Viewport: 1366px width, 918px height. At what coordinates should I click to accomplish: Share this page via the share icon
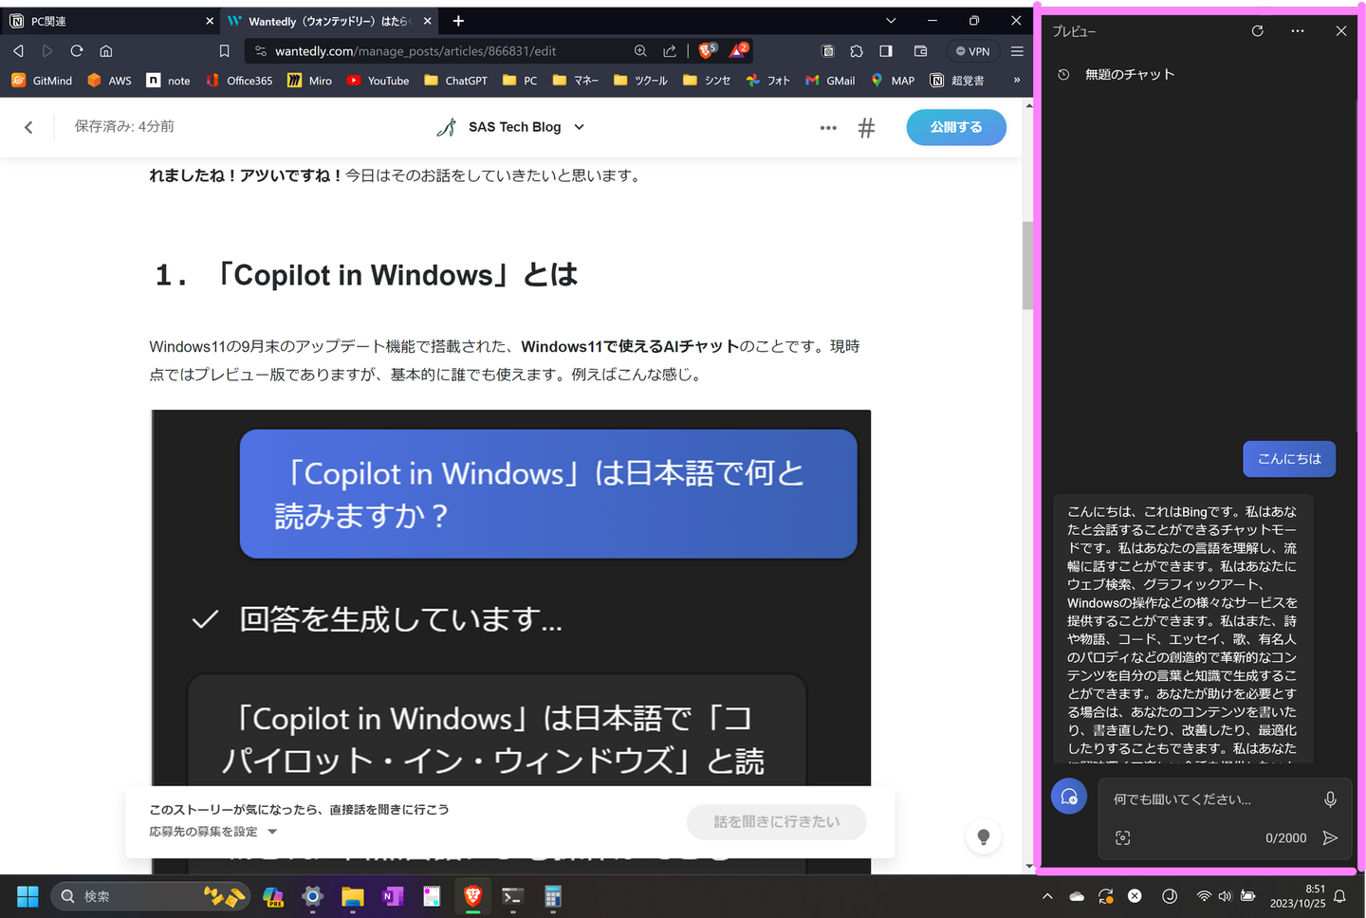point(670,51)
